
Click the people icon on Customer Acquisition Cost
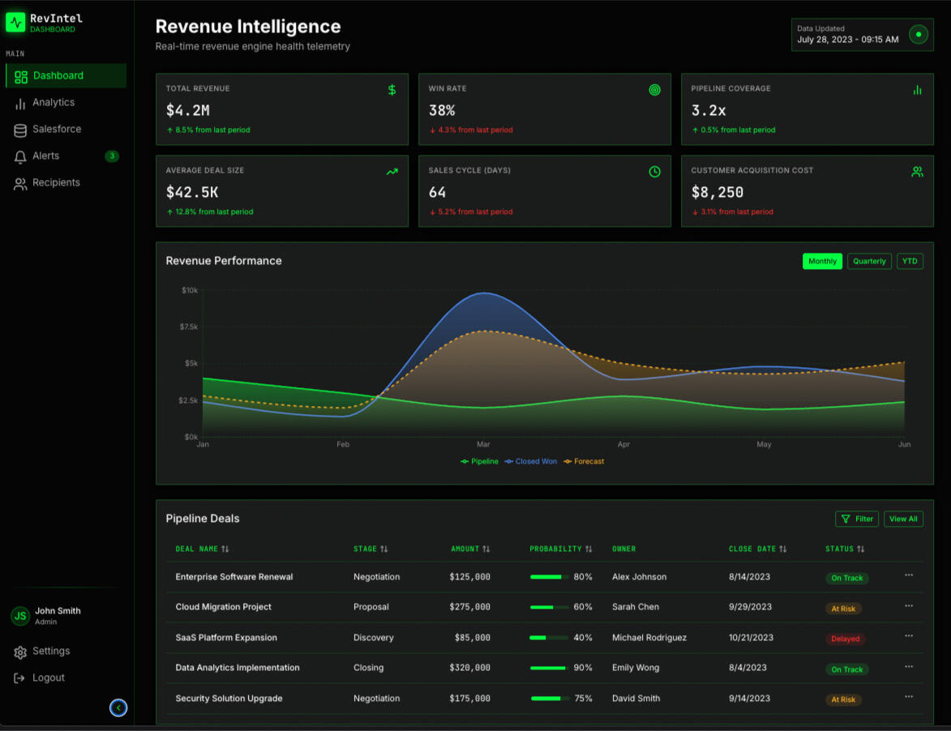click(917, 172)
